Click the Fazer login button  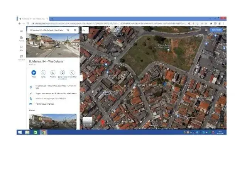tap(216, 30)
